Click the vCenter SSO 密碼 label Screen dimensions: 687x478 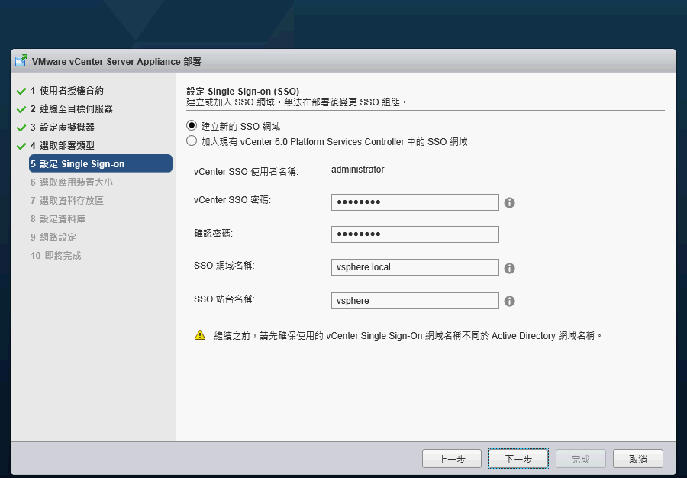tap(232, 200)
